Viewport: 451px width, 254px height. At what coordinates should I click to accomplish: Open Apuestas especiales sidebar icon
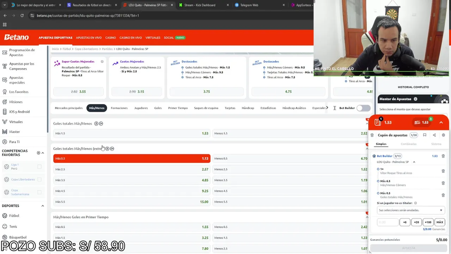[5, 80]
